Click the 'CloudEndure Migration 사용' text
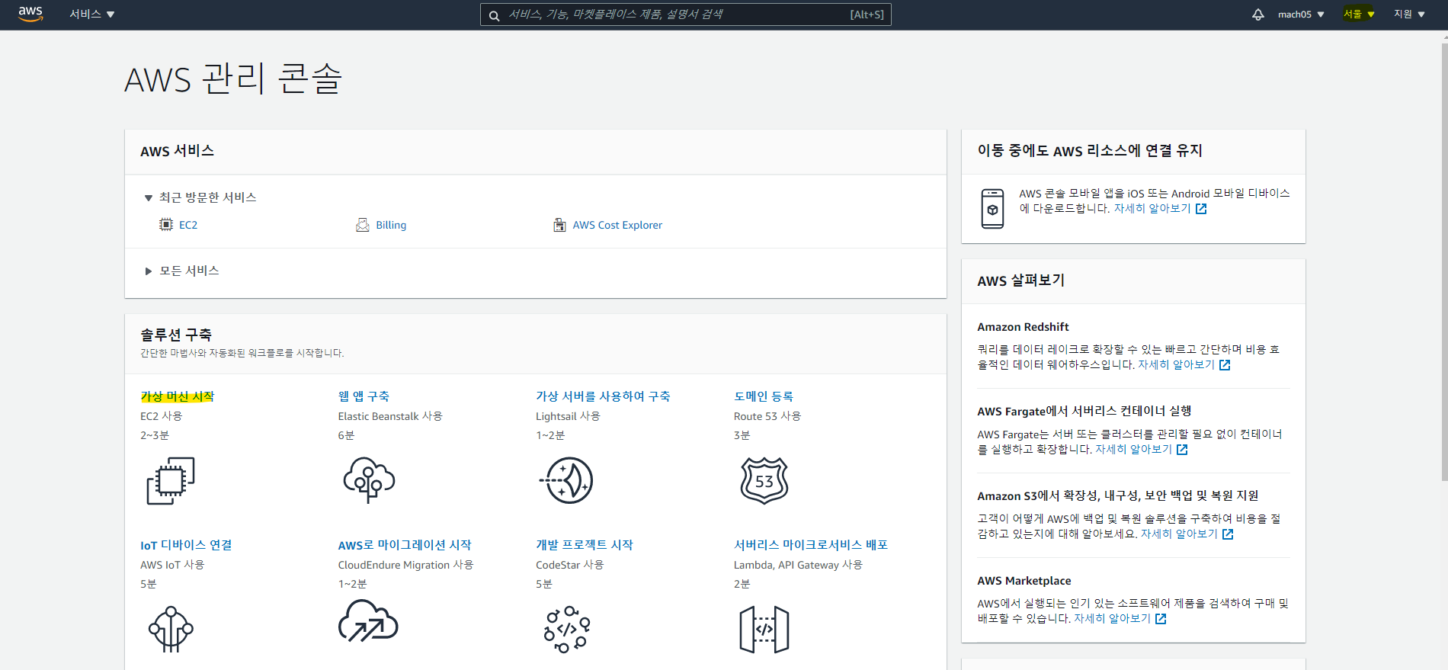Image resolution: width=1448 pixels, height=670 pixels. pos(405,565)
